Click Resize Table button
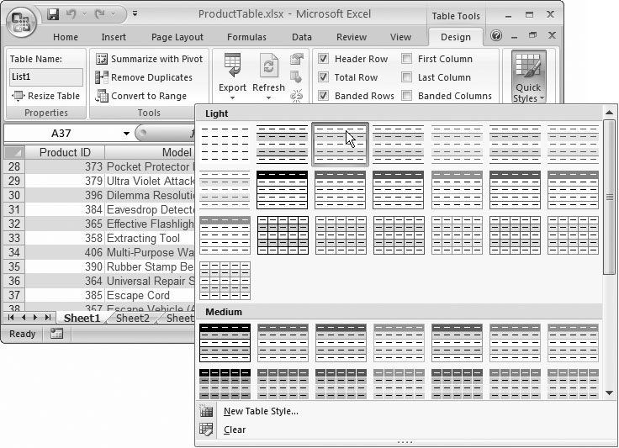 [x=46, y=96]
